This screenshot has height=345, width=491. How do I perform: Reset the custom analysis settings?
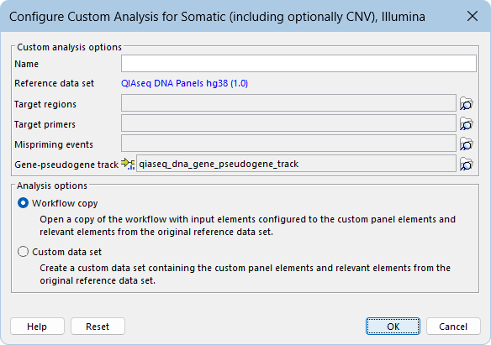tap(98, 327)
